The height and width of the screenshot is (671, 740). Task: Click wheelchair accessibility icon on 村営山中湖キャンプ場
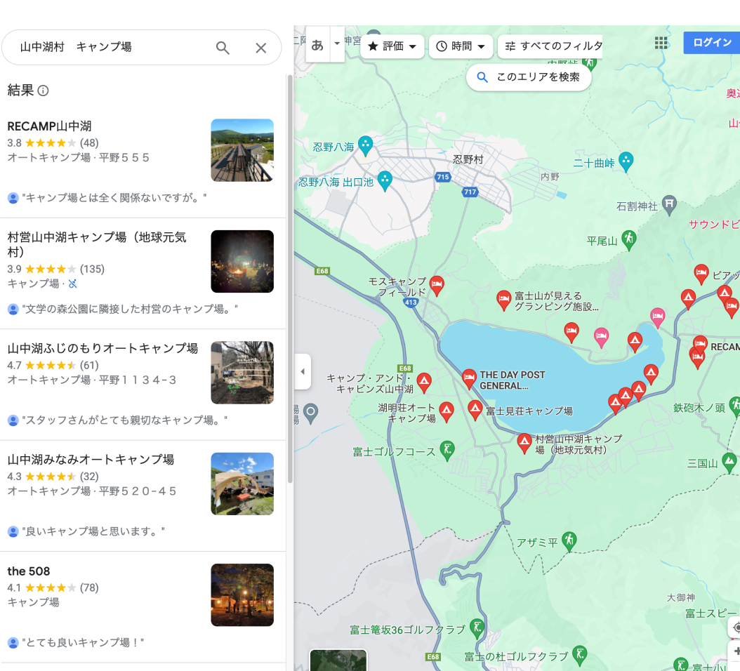73,284
